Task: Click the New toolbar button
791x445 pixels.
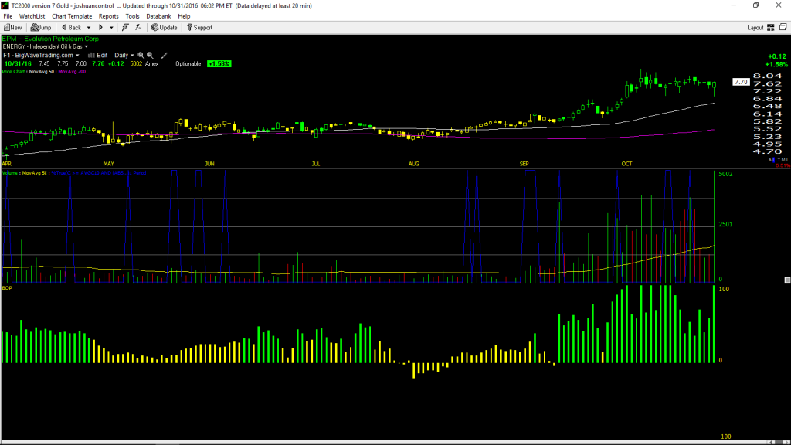Action: click(12, 28)
